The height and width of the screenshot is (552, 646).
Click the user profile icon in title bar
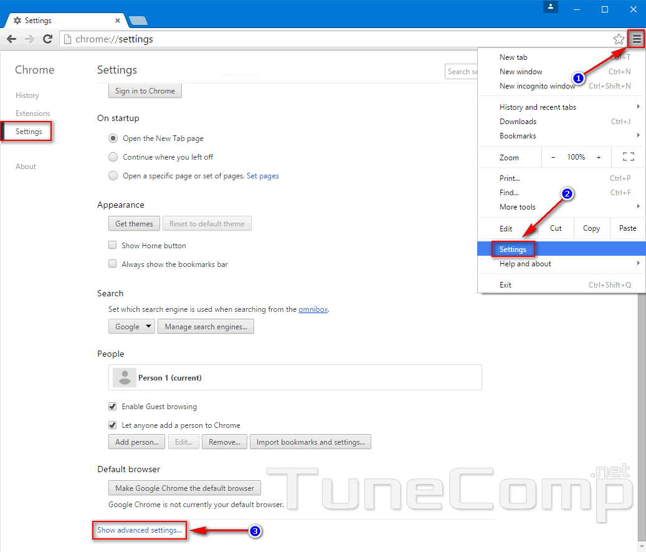pos(551,7)
